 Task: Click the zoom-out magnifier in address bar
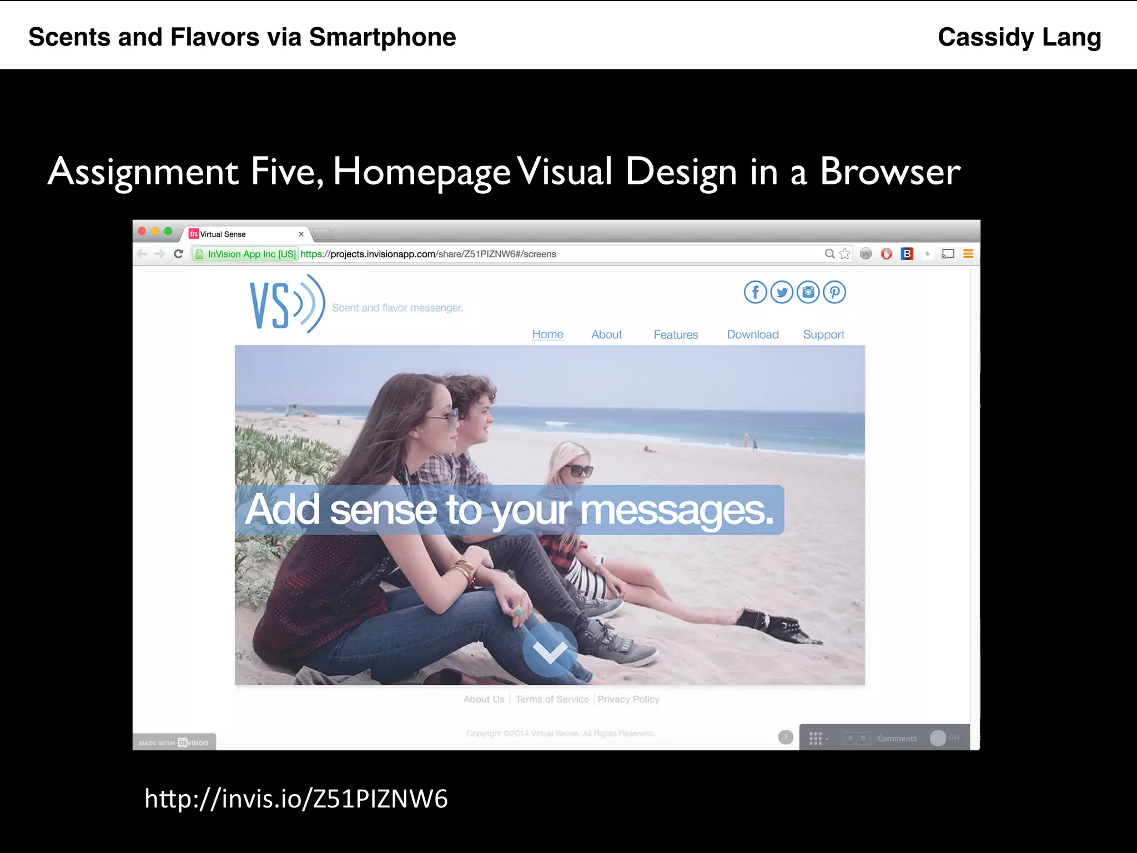(829, 254)
